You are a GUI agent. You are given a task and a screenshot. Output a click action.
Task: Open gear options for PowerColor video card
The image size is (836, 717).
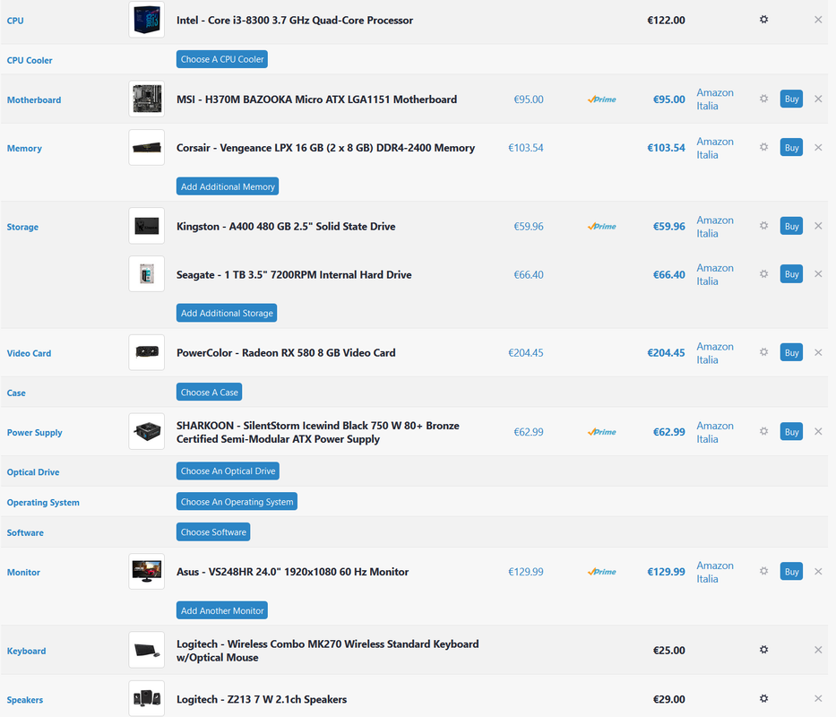(763, 352)
